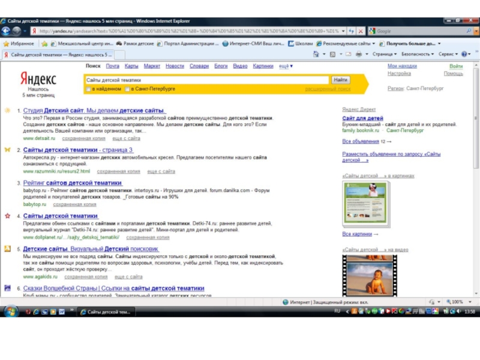Open the Школам favorites bar link

(x=301, y=44)
